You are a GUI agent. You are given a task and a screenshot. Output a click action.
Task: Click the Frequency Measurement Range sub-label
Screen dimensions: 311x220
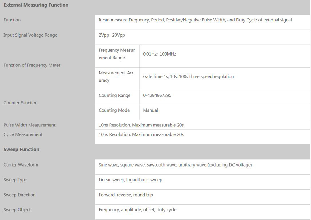pos(117,54)
